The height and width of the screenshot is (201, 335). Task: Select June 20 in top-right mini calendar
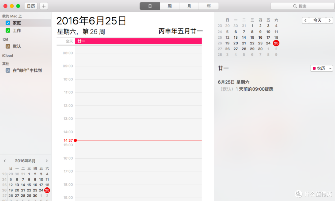tap(236, 43)
